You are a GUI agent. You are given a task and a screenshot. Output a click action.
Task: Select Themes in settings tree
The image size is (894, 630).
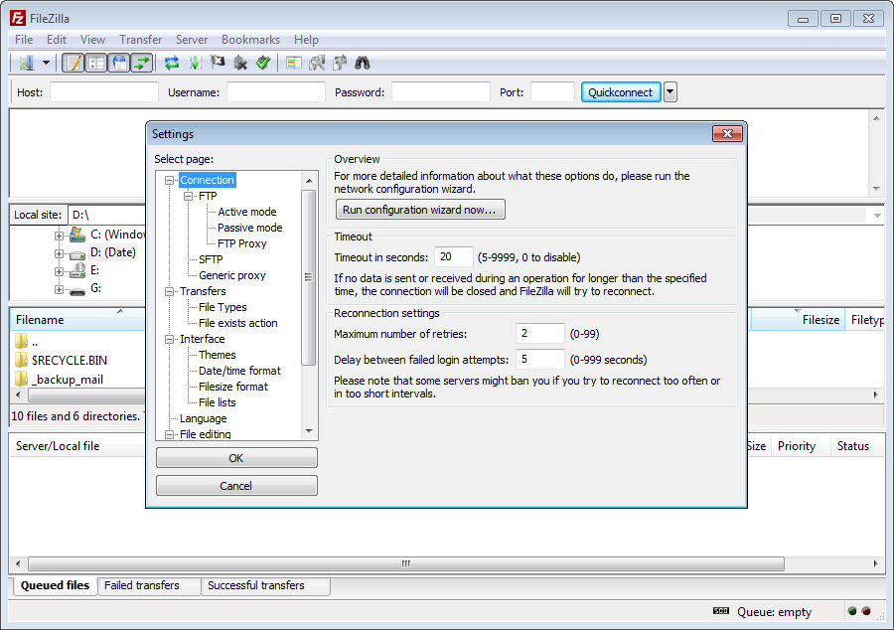tap(217, 355)
